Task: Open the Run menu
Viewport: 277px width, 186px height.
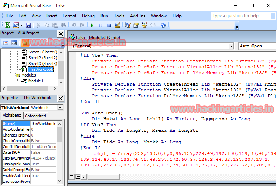Action: click(x=104, y=16)
